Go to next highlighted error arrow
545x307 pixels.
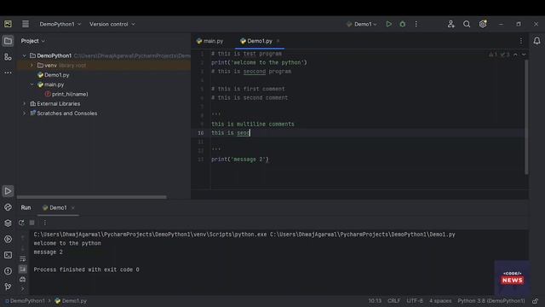coord(524,55)
